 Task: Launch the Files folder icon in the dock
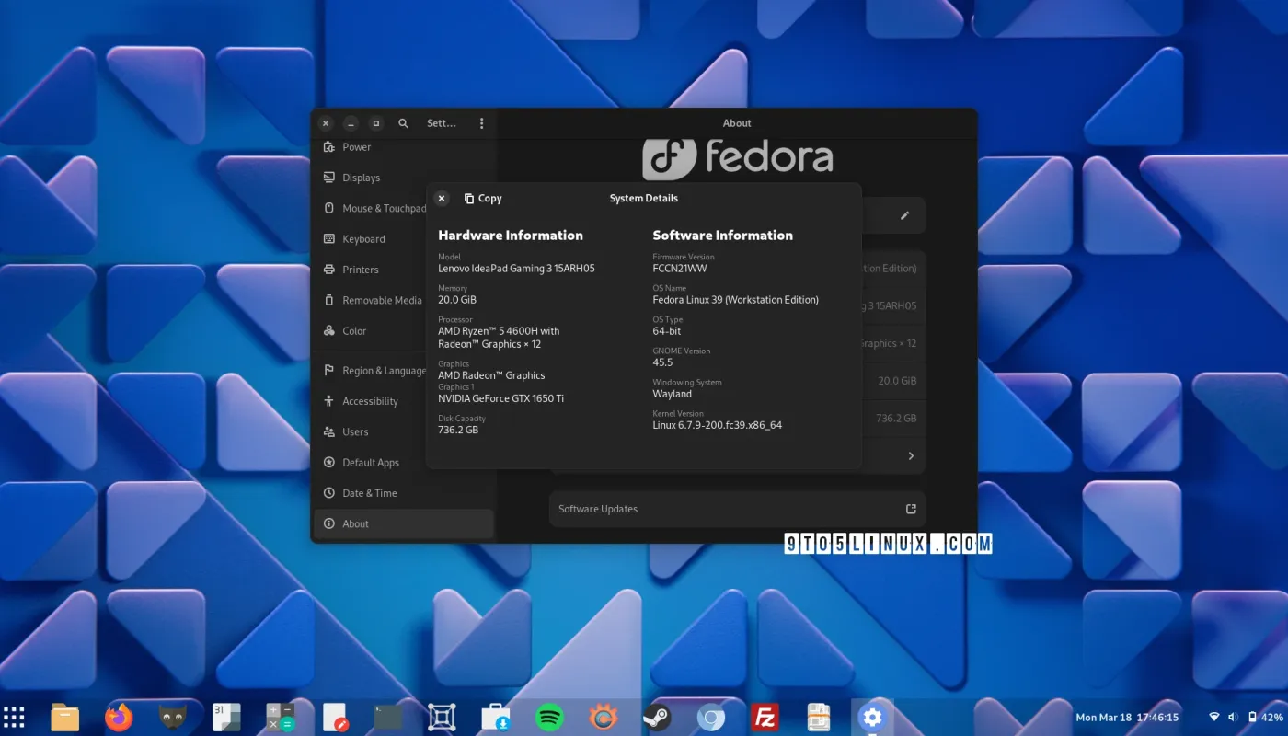point(64,717)
